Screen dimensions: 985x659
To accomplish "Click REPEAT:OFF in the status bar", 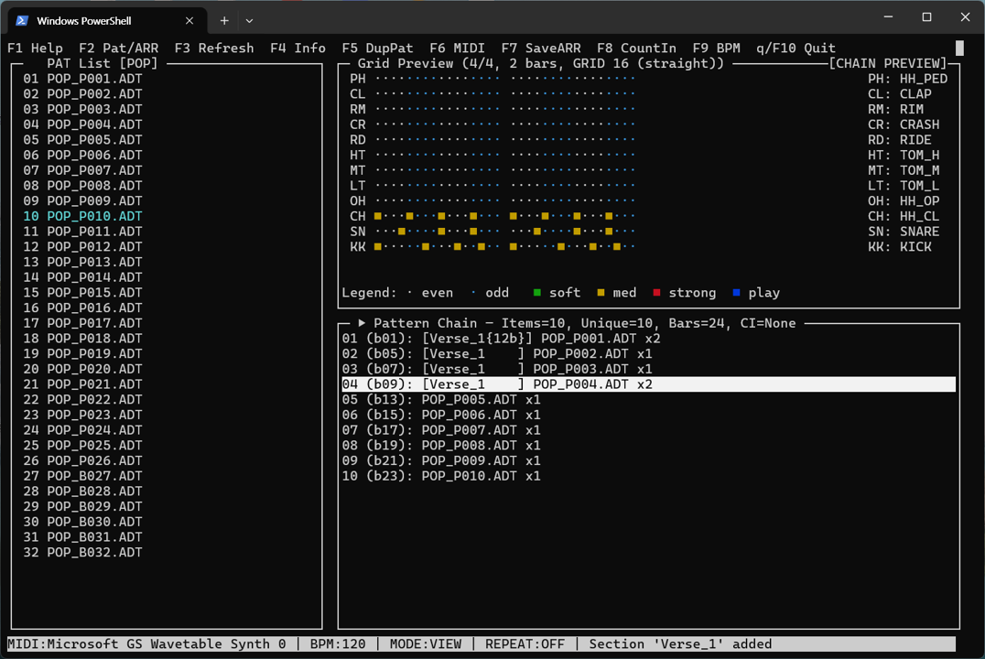I will [x=525, y=643].
